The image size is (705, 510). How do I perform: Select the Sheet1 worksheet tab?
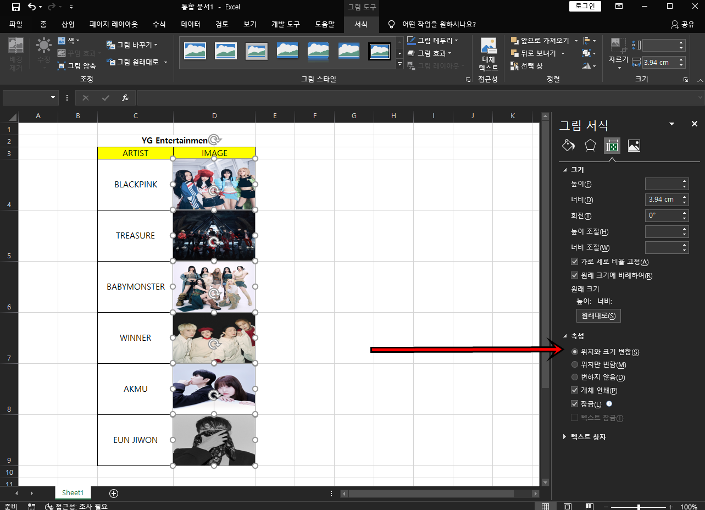(73, 493)
